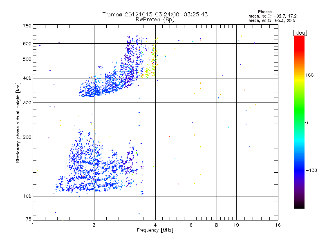Click the colorbar label '-100'
327x245 pixels.
(x=311, y=170)
